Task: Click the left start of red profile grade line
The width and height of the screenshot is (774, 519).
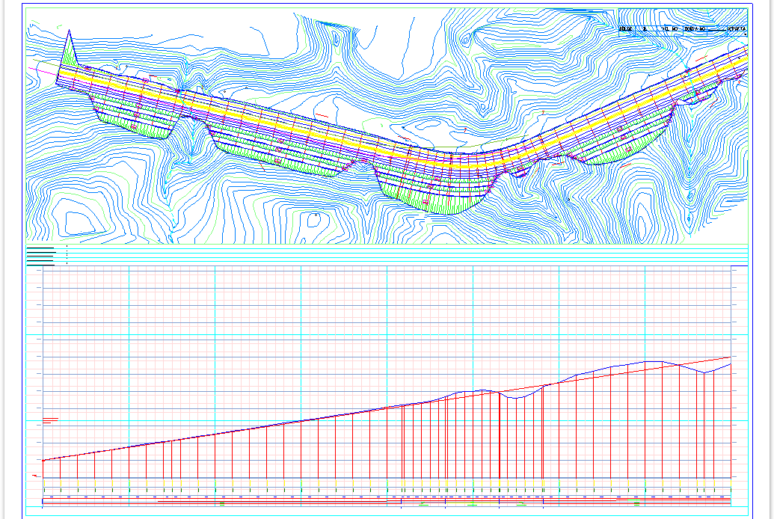Action: click(x=43, y=460)
